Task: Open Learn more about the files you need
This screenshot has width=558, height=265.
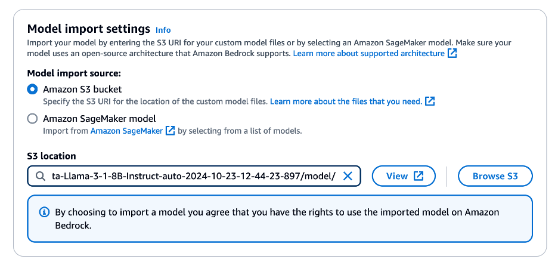Action: click(x=345, y=101)
